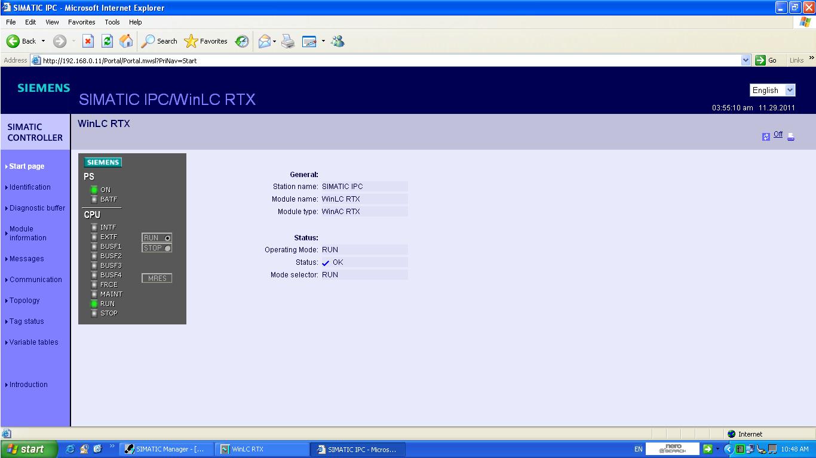Click the Edit page toolbar icon
The image size is (816, 458).
(309, 41)
